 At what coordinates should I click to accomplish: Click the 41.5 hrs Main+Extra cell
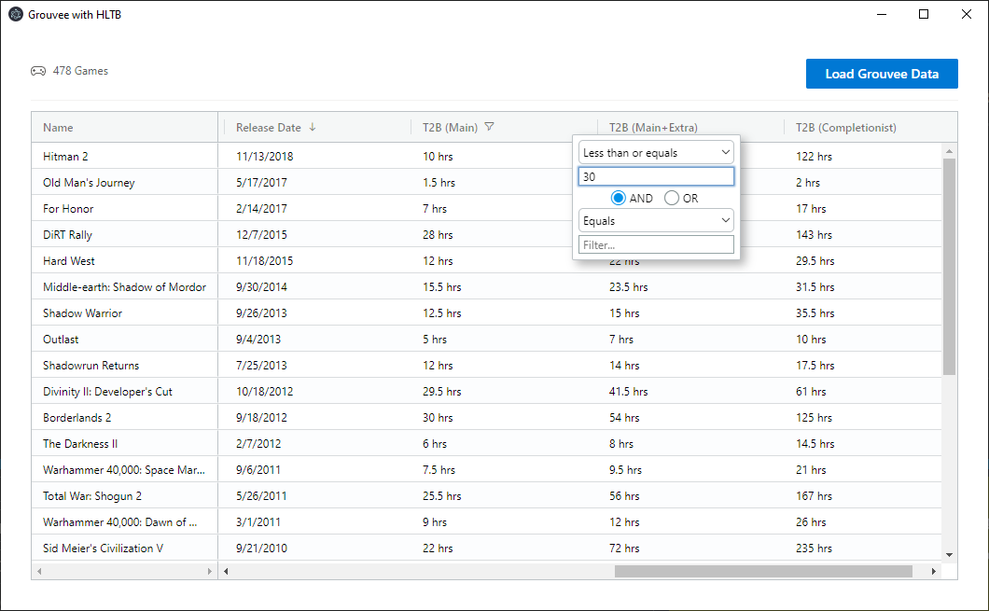pyautogui.click(x=628, y=392)
